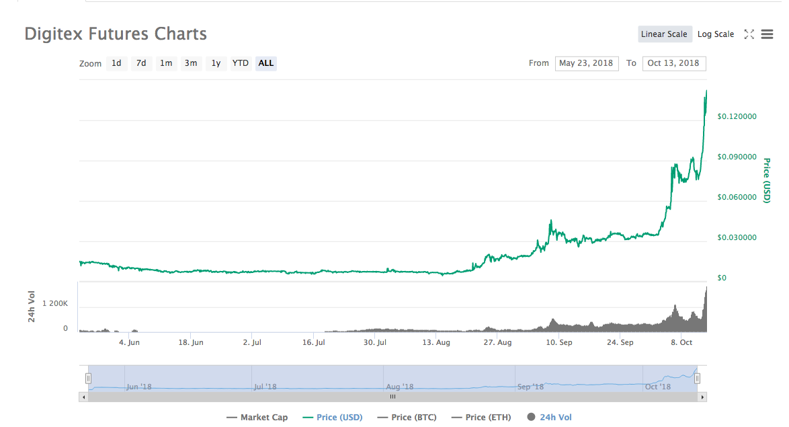Click the 13. Aug date axis label
789x427 pixels.
point(436,342)
